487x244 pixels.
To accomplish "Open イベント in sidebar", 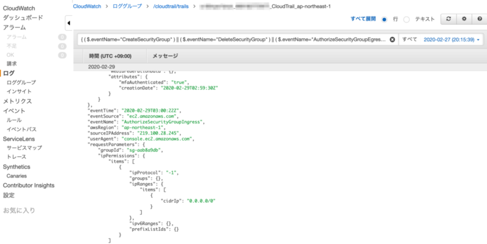I will [14, 111].
